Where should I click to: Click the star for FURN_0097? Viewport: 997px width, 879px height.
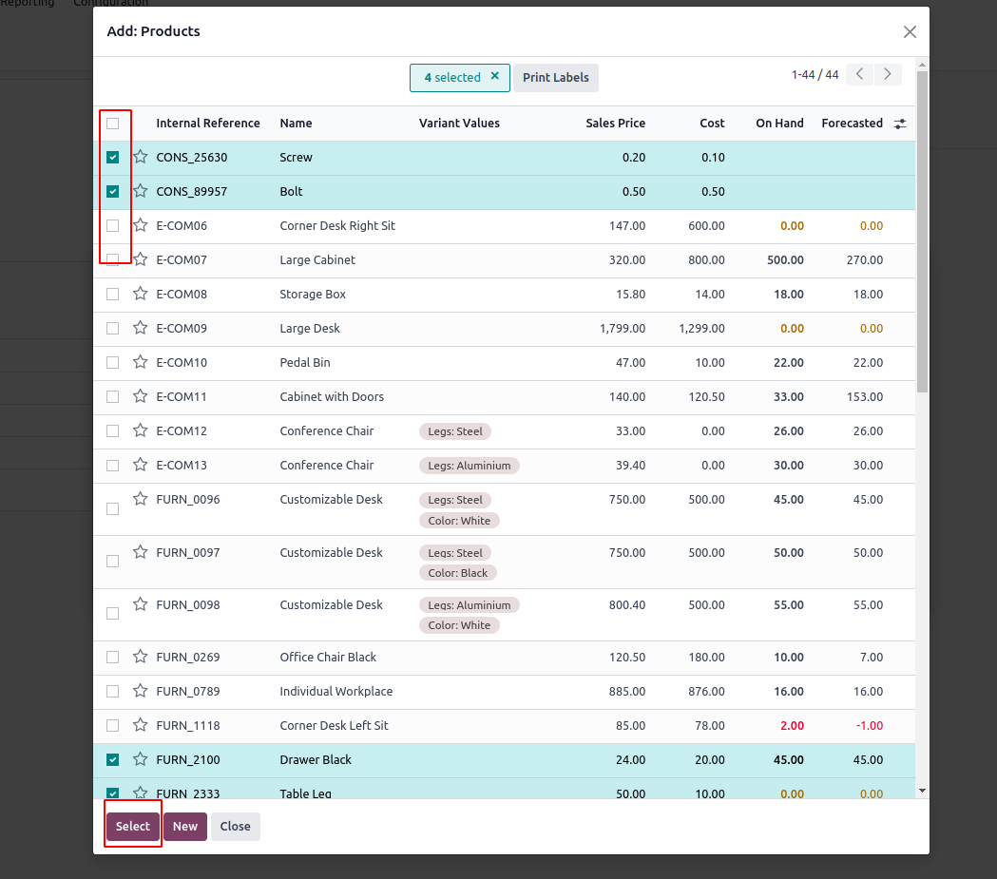tap(141, 552)
